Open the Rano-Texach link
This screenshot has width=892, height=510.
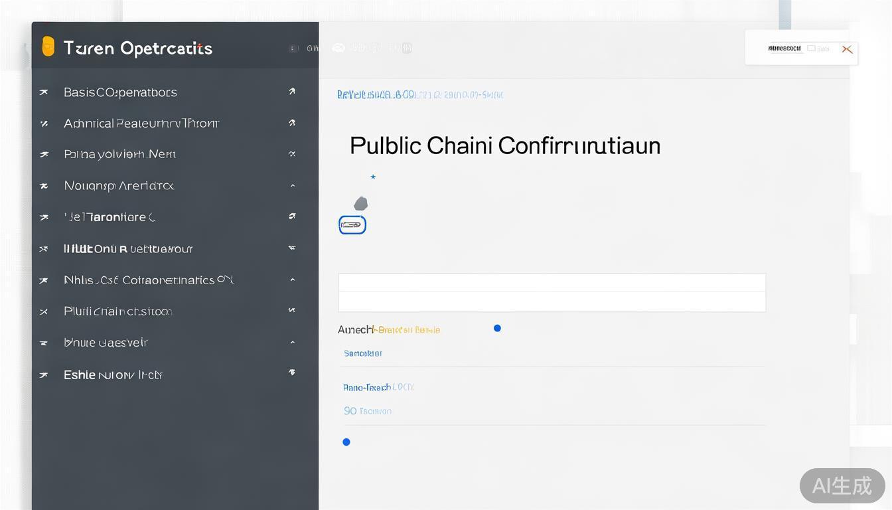coord(366,387)
